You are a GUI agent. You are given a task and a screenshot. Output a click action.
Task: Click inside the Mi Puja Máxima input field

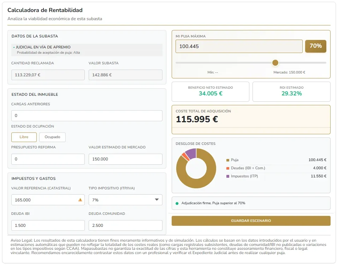238,46
